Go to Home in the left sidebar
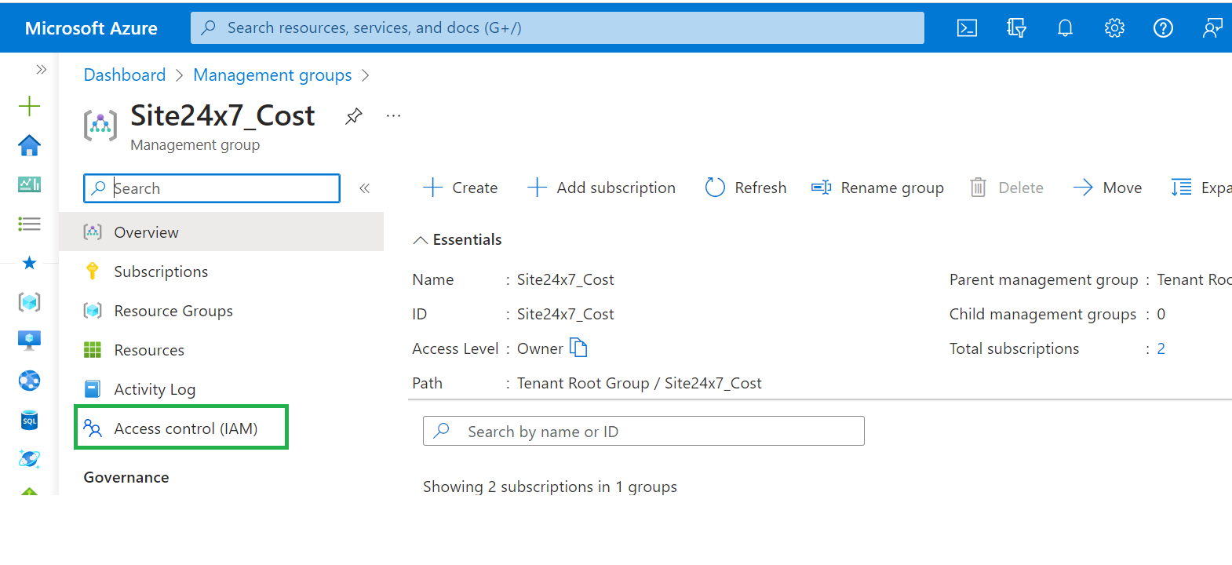 click(29, 145)
